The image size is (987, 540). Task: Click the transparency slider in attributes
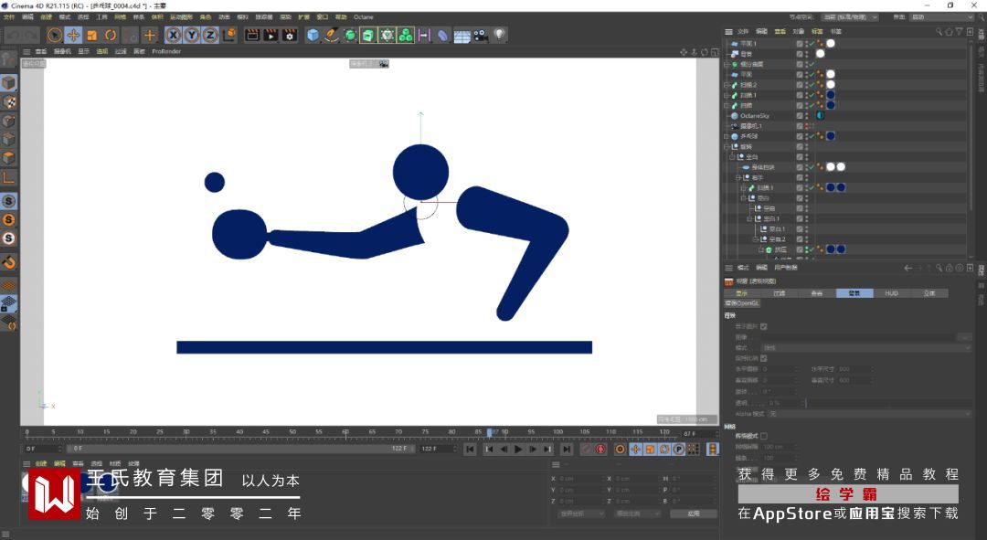889,403
